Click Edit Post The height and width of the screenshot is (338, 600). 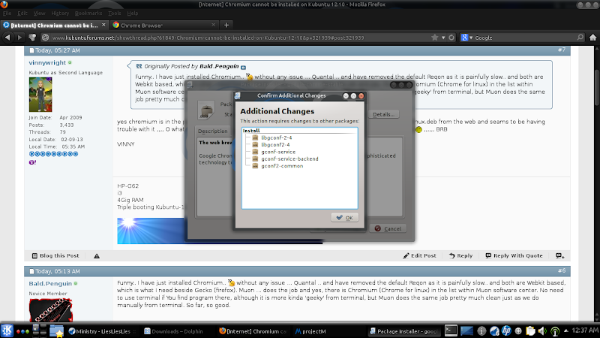(419, 255)
